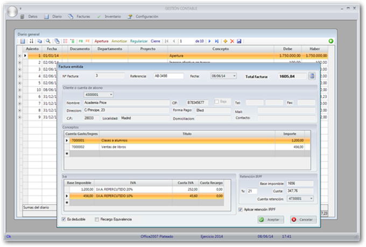Click the stacked documents icon in Diario toolbar
This screenshot has width=366, height=247.
coord(57,41)
